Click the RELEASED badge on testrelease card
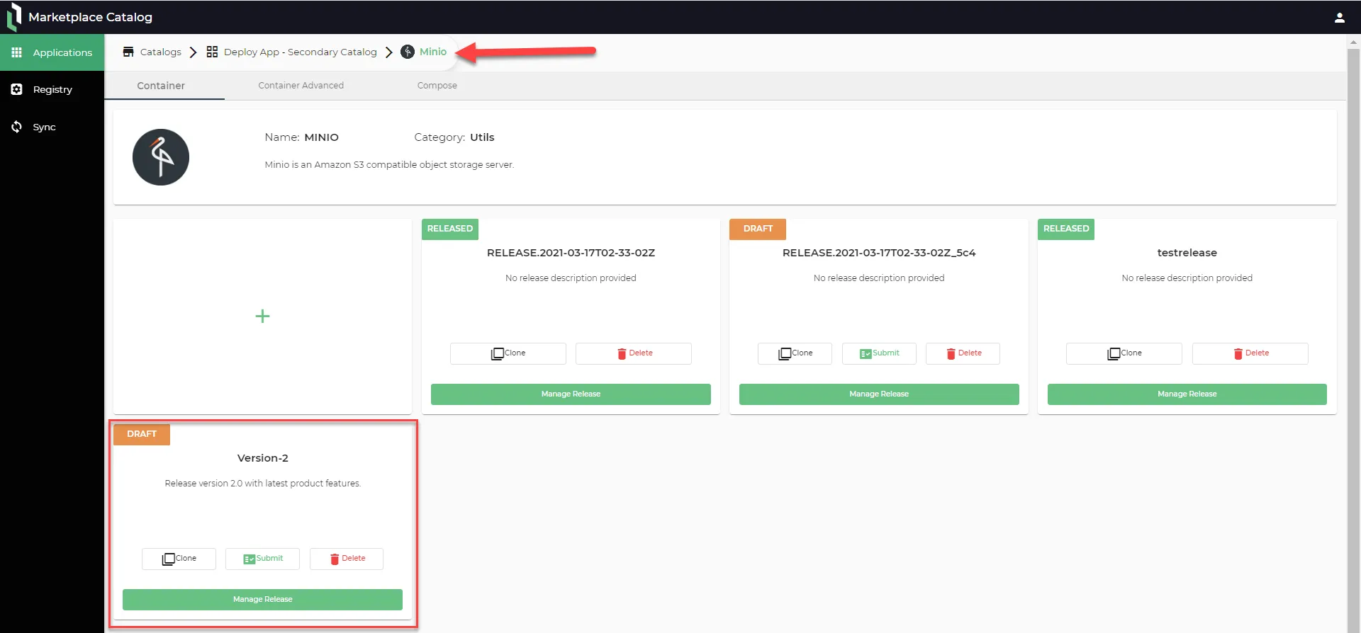Viewport: 1361px width, 633px height. pos(1066,229)
